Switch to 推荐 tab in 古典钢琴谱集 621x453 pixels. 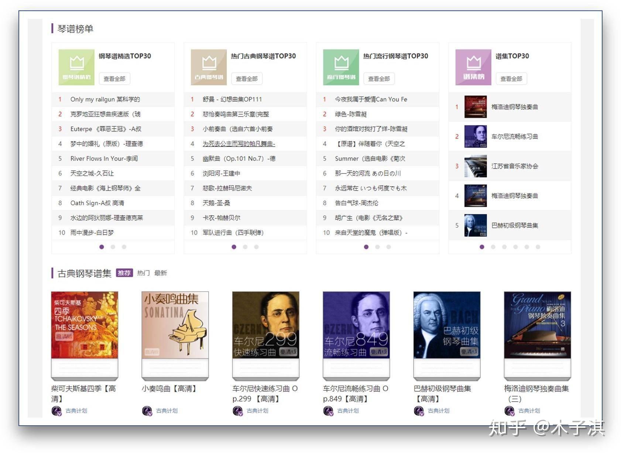124,273
